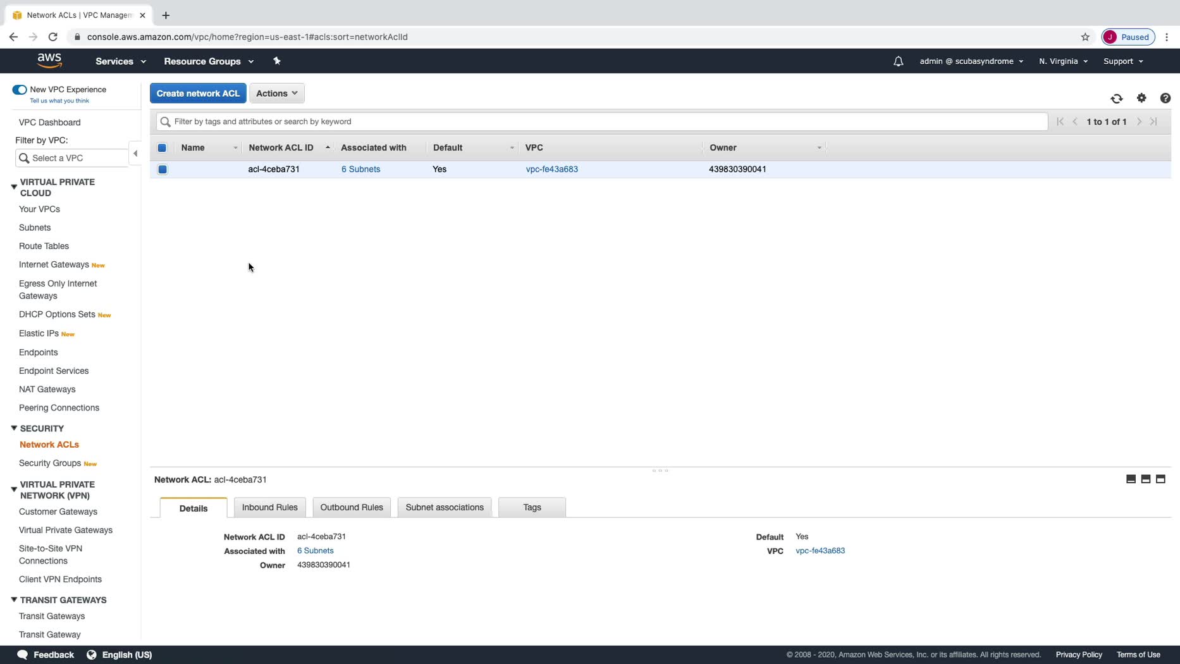Minimize the details pane layout icon
This screenshot has width=1180, height=664.
pos(1131,479)
